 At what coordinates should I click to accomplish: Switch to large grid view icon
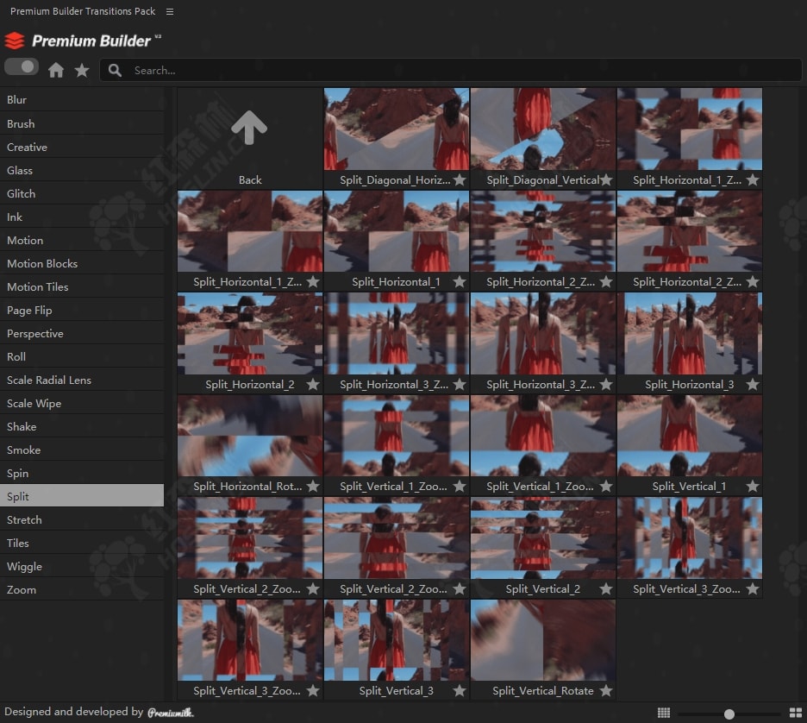[795, 713]
